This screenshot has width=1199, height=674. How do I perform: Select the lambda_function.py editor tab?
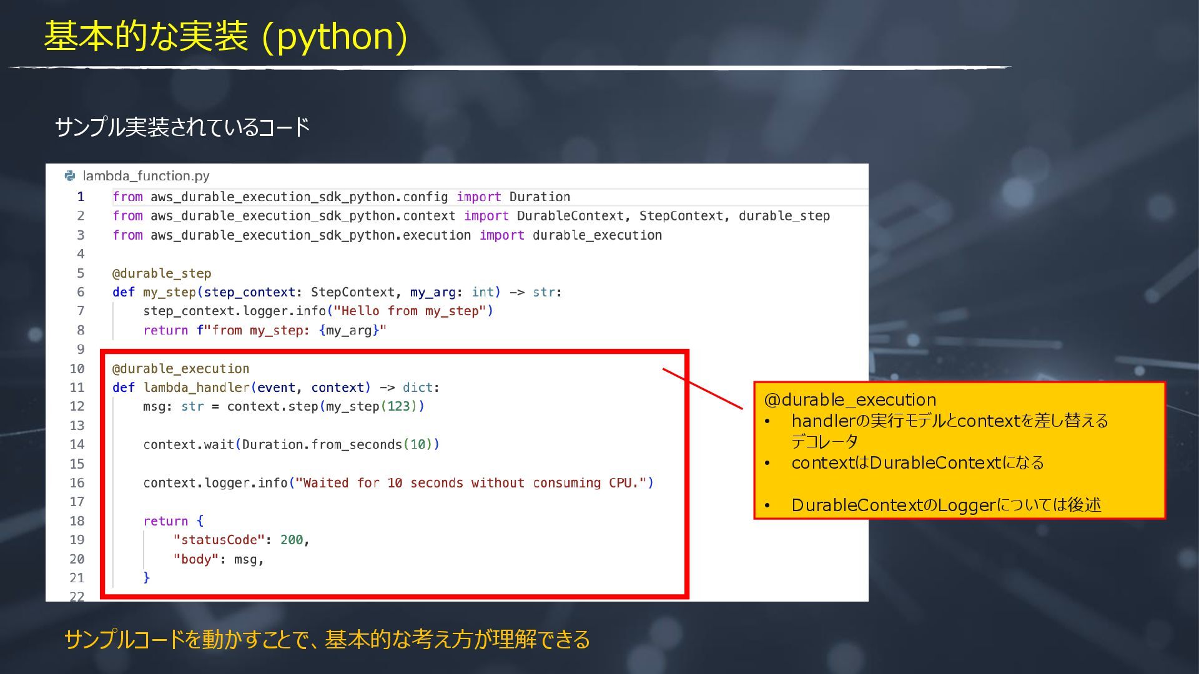(146, 176)
